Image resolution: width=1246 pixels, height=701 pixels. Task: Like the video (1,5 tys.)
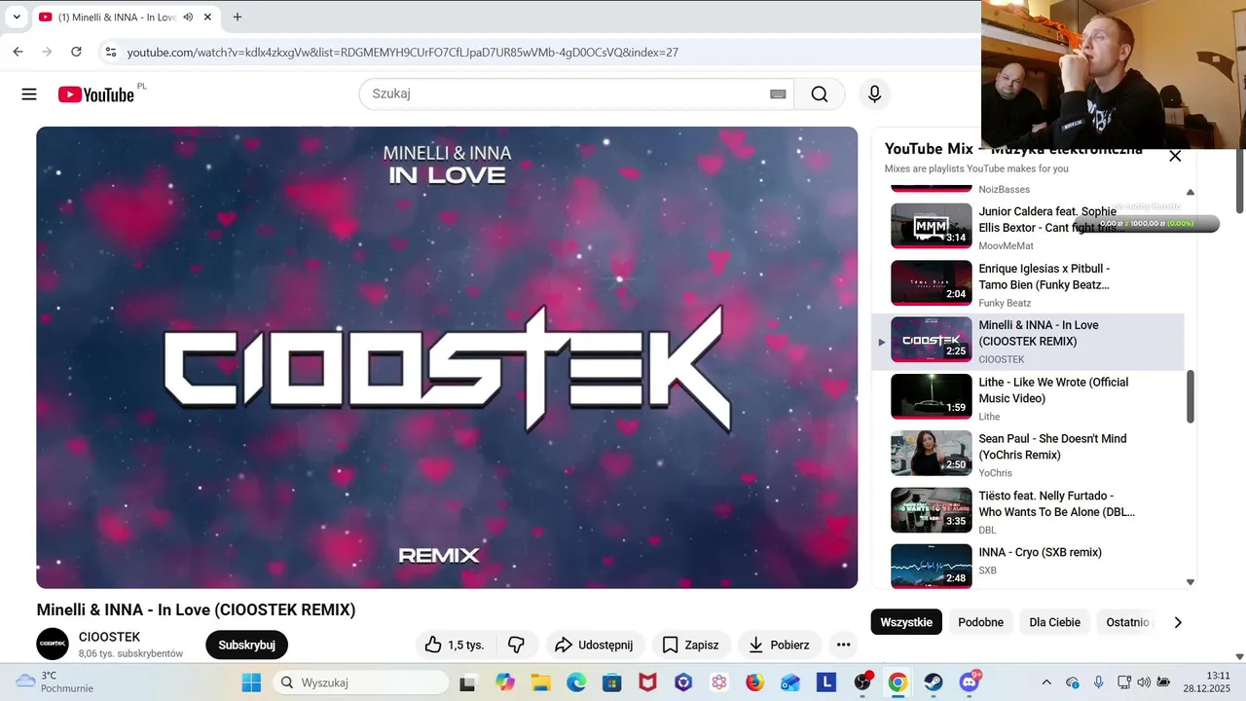(x=456, y=645)
